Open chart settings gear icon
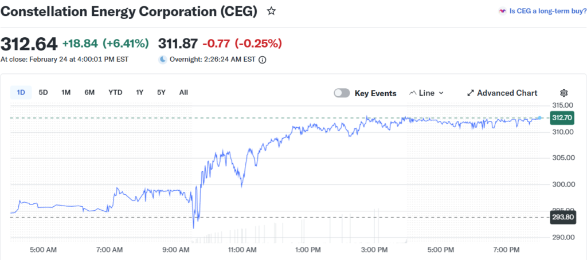This screenshot has width=587, height=260. (563, 93)
